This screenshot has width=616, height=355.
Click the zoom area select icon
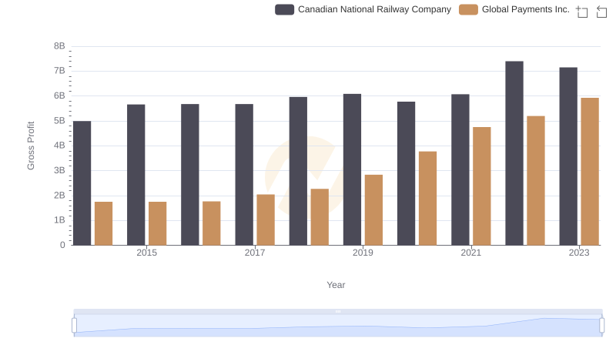click(582, 12)
